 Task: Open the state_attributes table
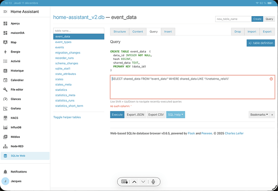pyautogui.click(x=66, y=74)
